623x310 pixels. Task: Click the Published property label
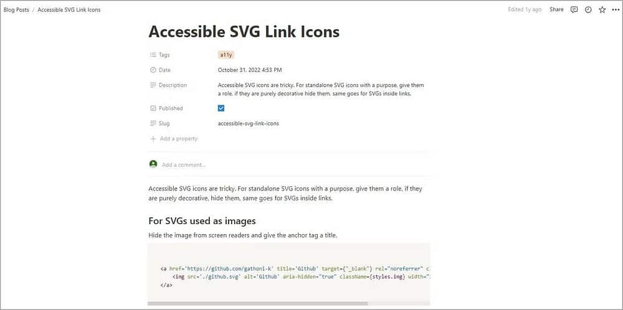171,108
